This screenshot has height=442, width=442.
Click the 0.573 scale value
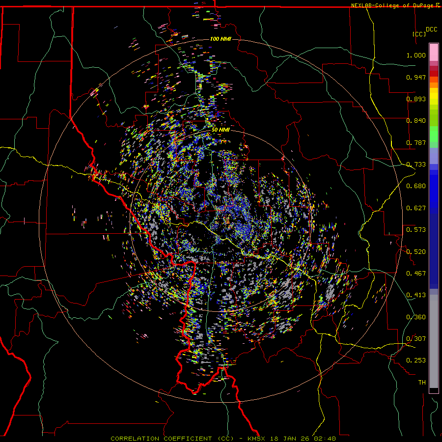click(416, 229)
